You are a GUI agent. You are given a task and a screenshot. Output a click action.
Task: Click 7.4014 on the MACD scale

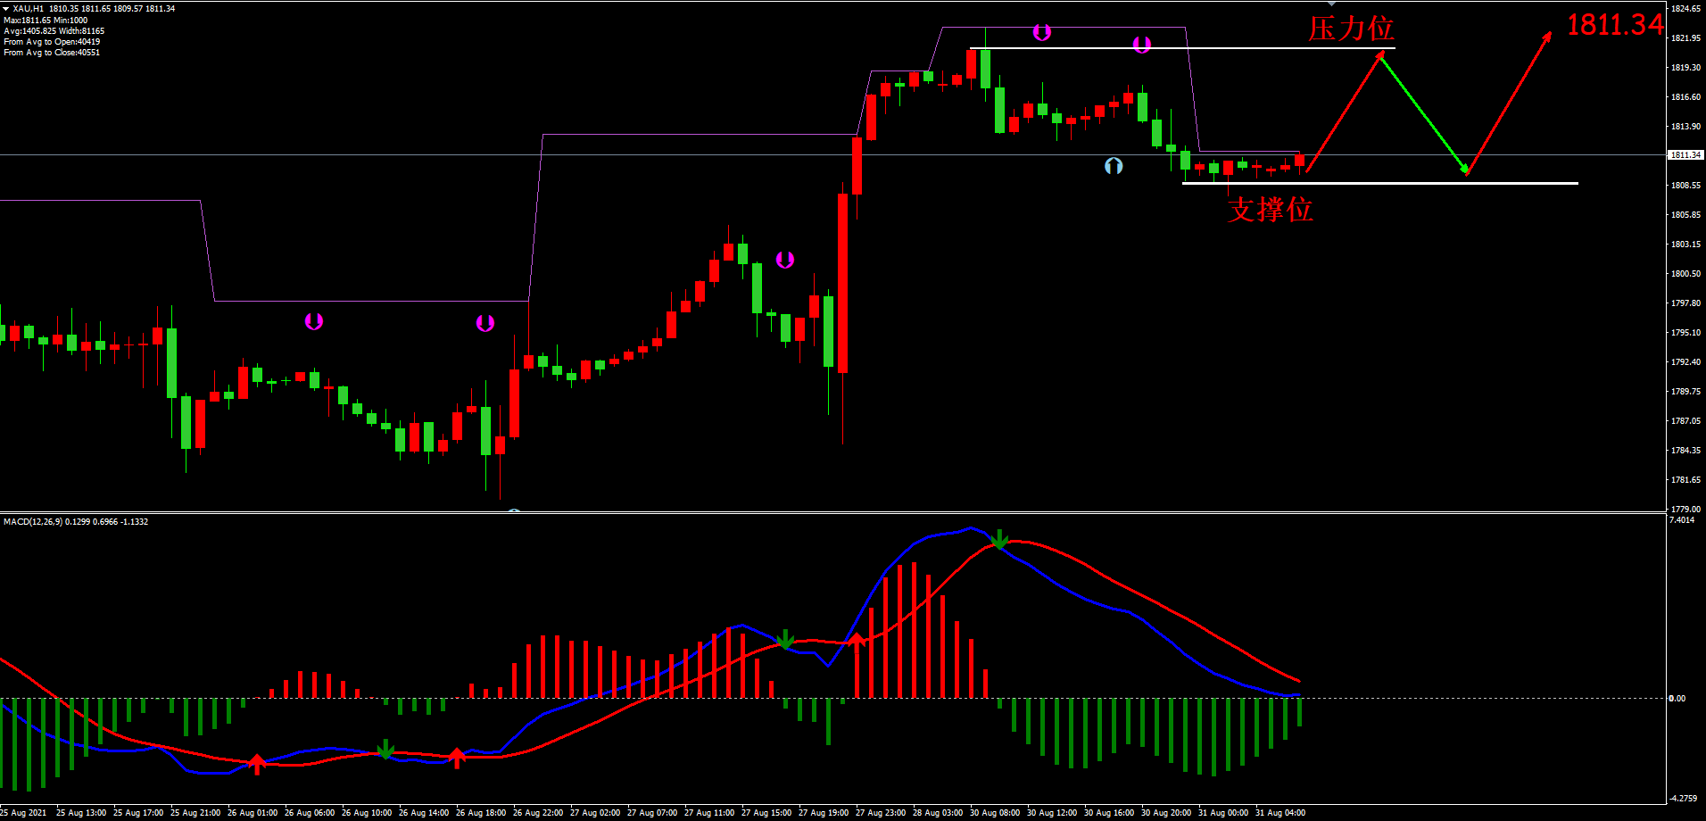[1681, 519]
